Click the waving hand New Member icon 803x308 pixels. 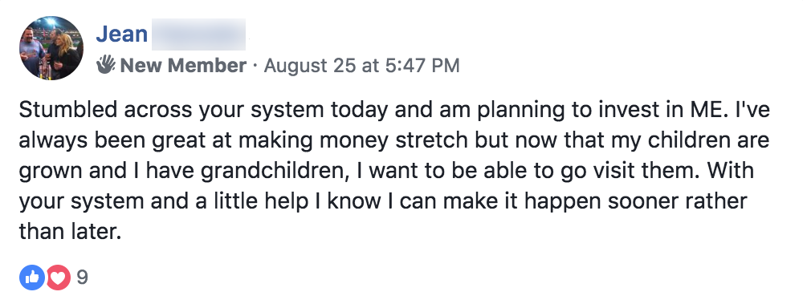point(105,65)
